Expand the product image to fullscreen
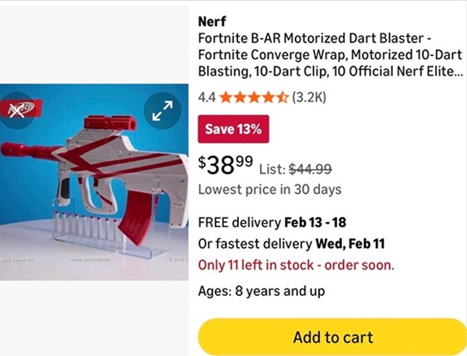The image size is (467, 356). point(162,115)
